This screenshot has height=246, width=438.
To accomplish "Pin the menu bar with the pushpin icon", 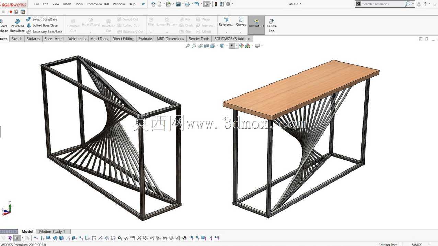I will (143, 4).
